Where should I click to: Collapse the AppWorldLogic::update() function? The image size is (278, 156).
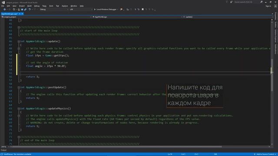click(19, 42)
